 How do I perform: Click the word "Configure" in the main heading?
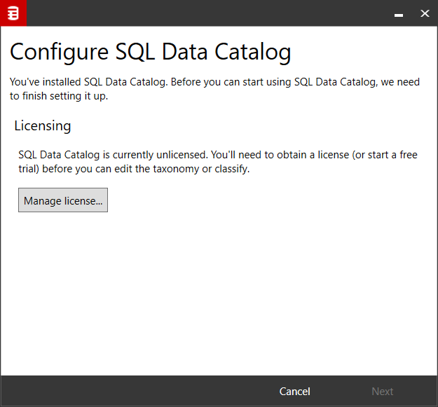pos(58,52)
